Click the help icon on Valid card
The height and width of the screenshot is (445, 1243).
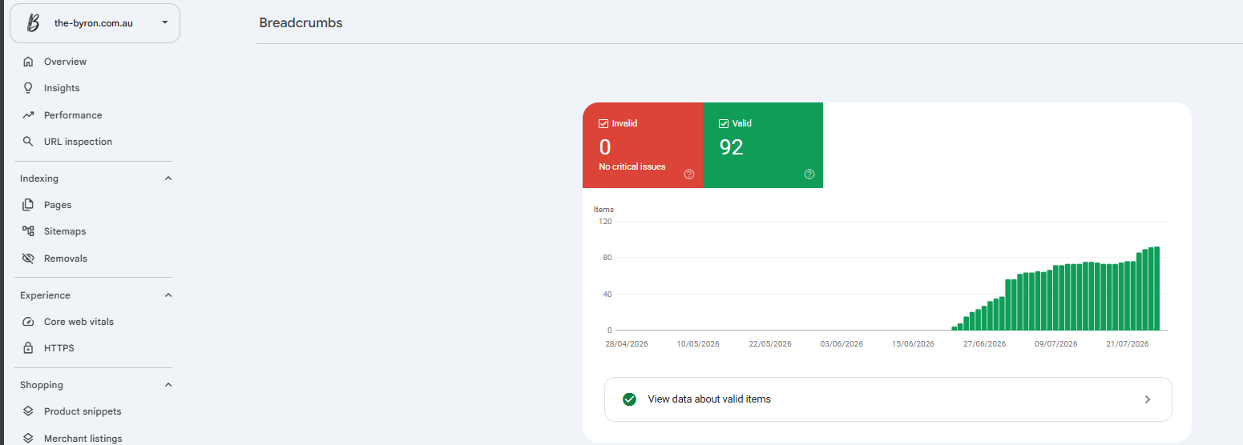pos(809,174)
